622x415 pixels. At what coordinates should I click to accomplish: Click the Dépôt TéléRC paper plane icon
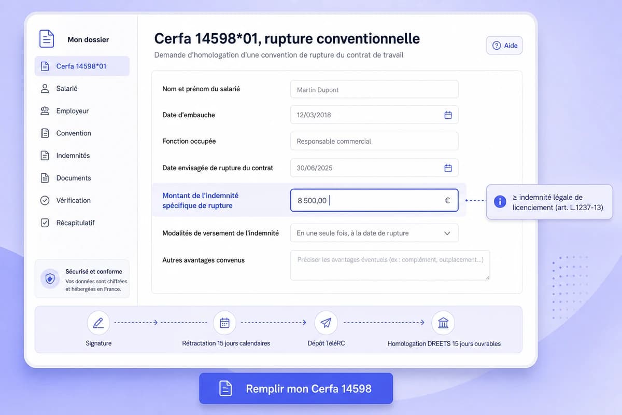(x=326, y=323)
